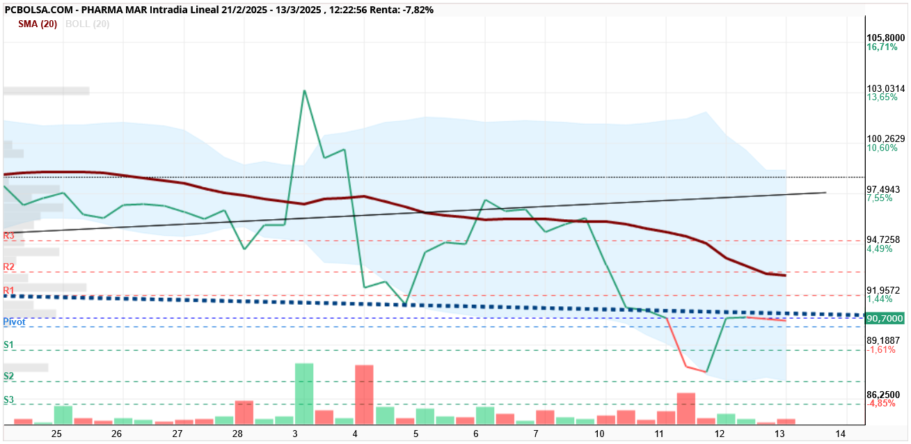Click the -4,85% percentage label
This screenshot has height=444, width=911.
[x=881, y=403]
